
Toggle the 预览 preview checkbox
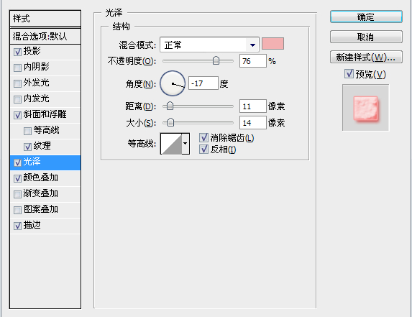coord(349,74)
